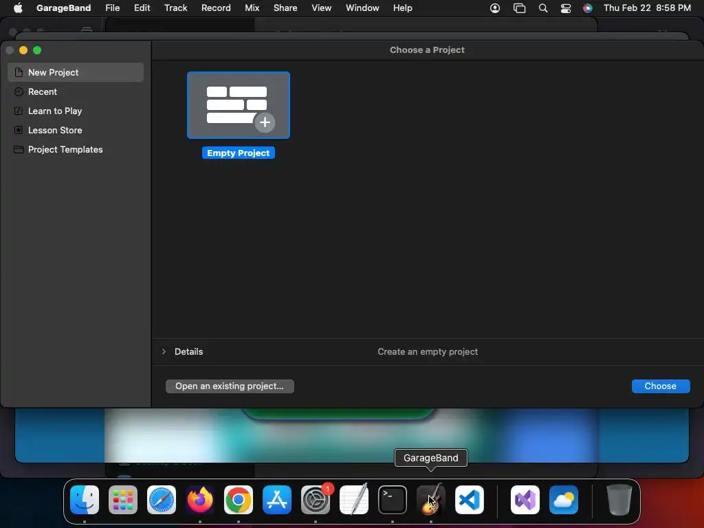Click the screen mirroring icon in menu bar
704x528 pixels.
[519, 8]
